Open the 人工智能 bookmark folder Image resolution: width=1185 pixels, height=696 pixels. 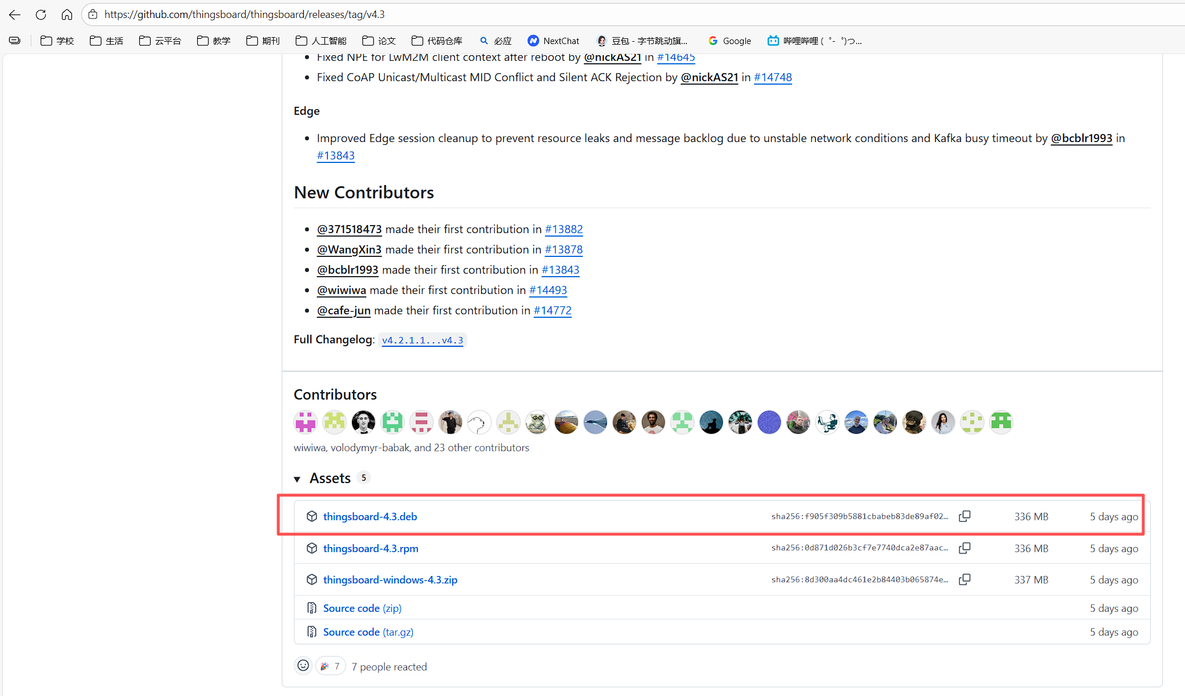coord(321,41)
